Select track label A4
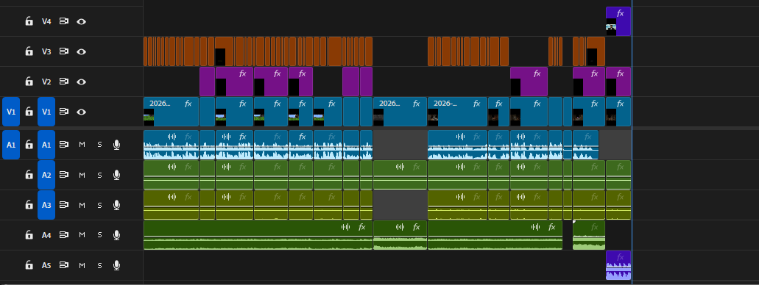 pyautogui.click(x=46, y=235)
